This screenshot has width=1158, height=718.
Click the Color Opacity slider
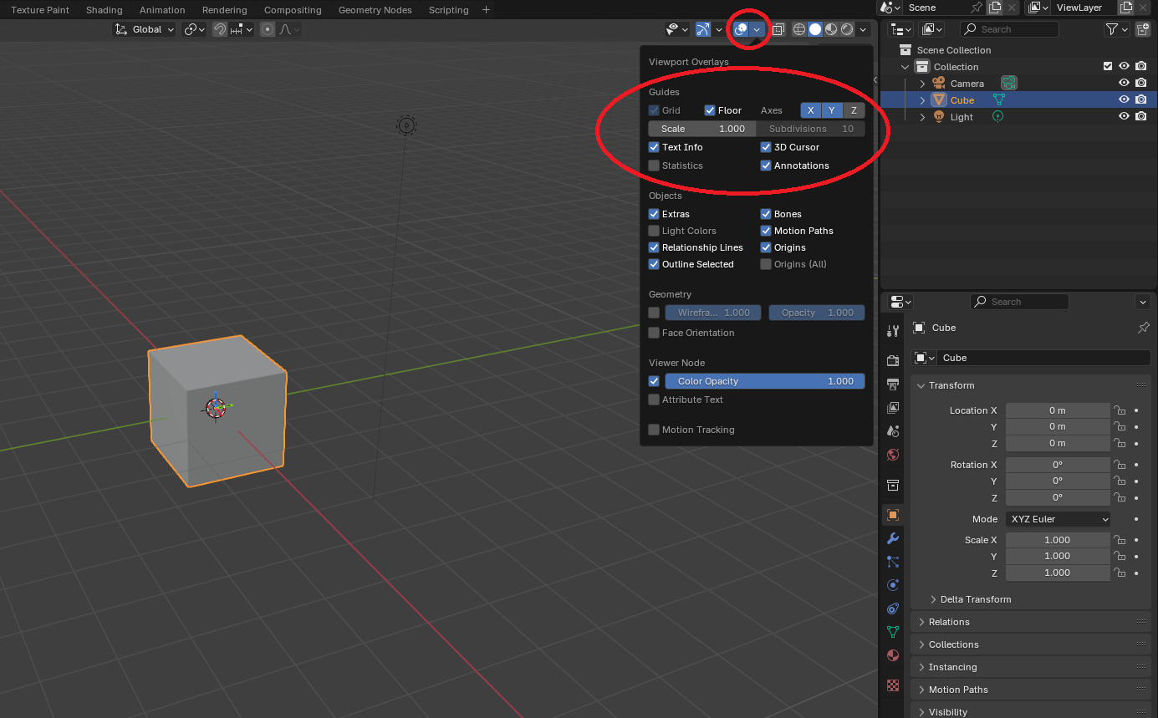765,381
